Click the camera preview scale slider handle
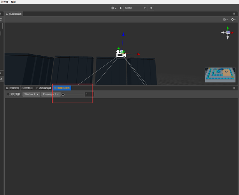Image resolution: width=239 pixels, height=195 pixels. click(63, 94)
